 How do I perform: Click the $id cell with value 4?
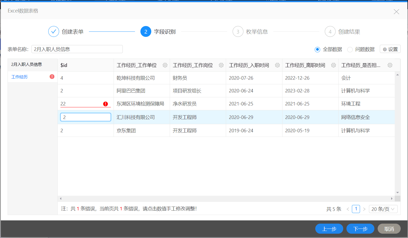click(x=86, y=78)
